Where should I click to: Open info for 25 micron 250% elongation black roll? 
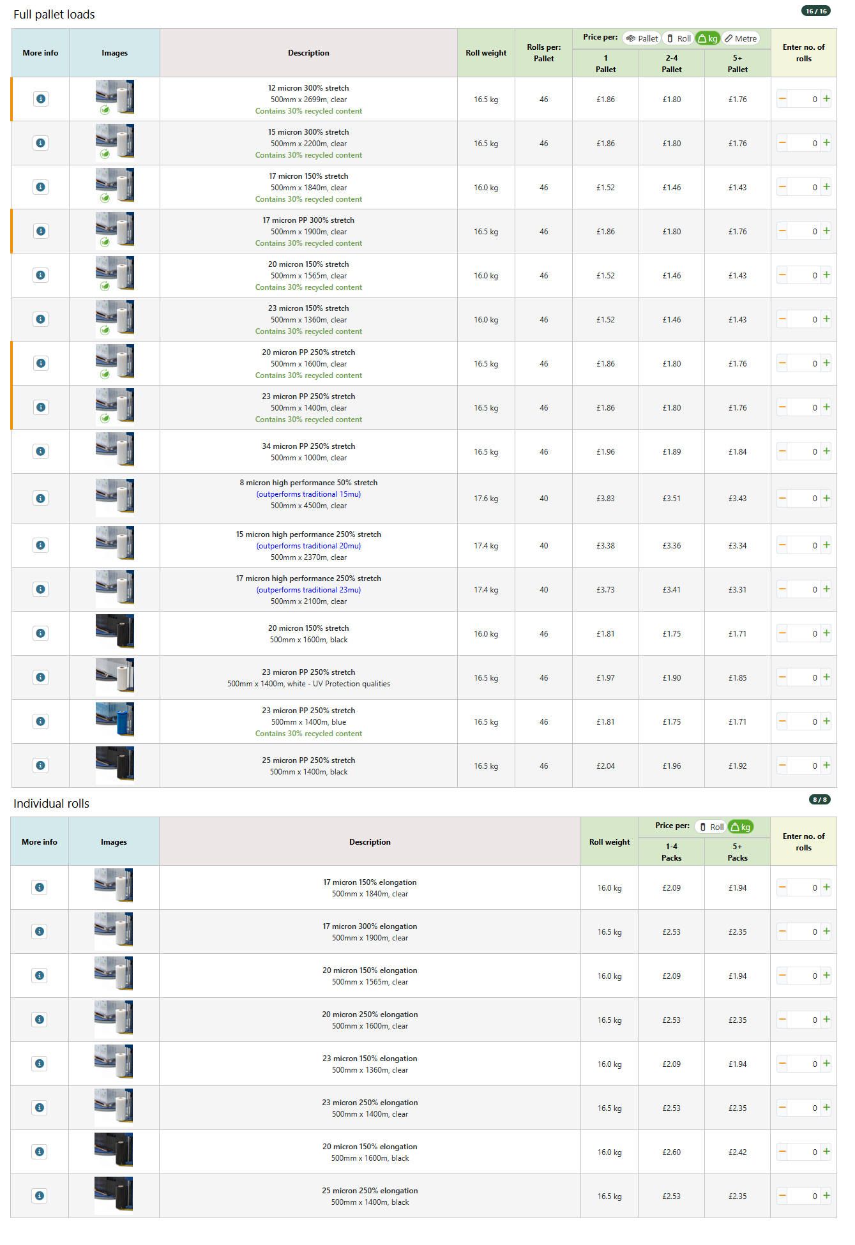tap(40, 1196)
